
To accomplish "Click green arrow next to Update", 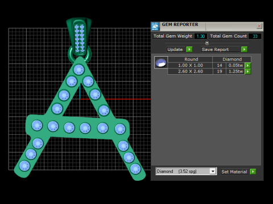I will (x=189, y=49).
